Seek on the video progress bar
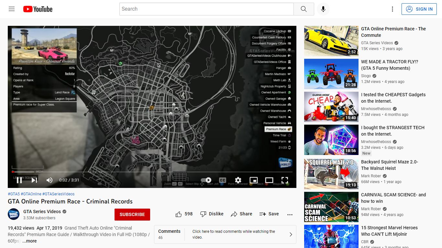The image size is (442, 248). (x=152, y=172)
